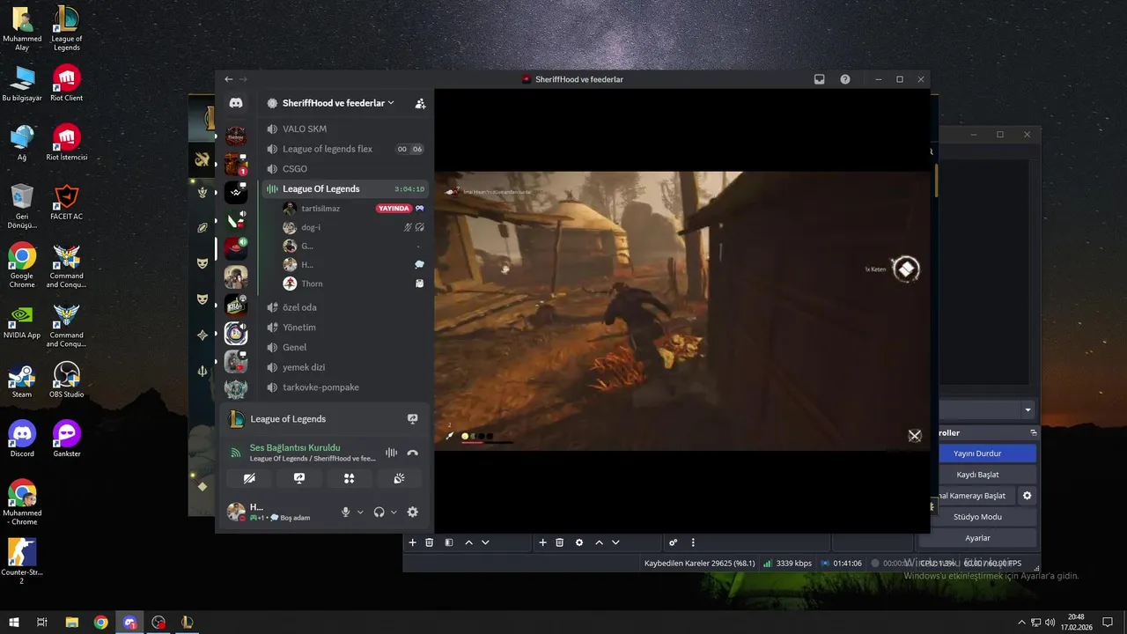This screenshot has width=1127, height=634.
Task: Open virtual camera settings gear in OBS
Action: point(1027,496)
